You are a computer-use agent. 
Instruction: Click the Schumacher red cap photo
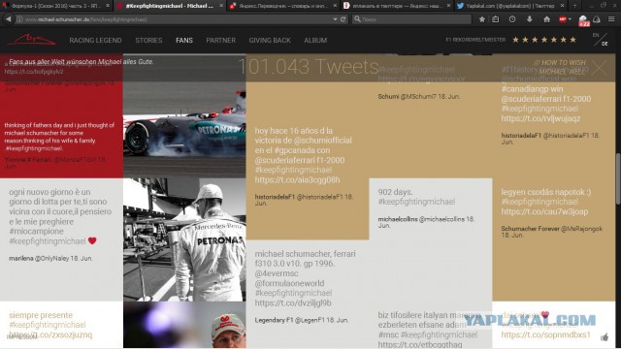click(x=184, y=325)
